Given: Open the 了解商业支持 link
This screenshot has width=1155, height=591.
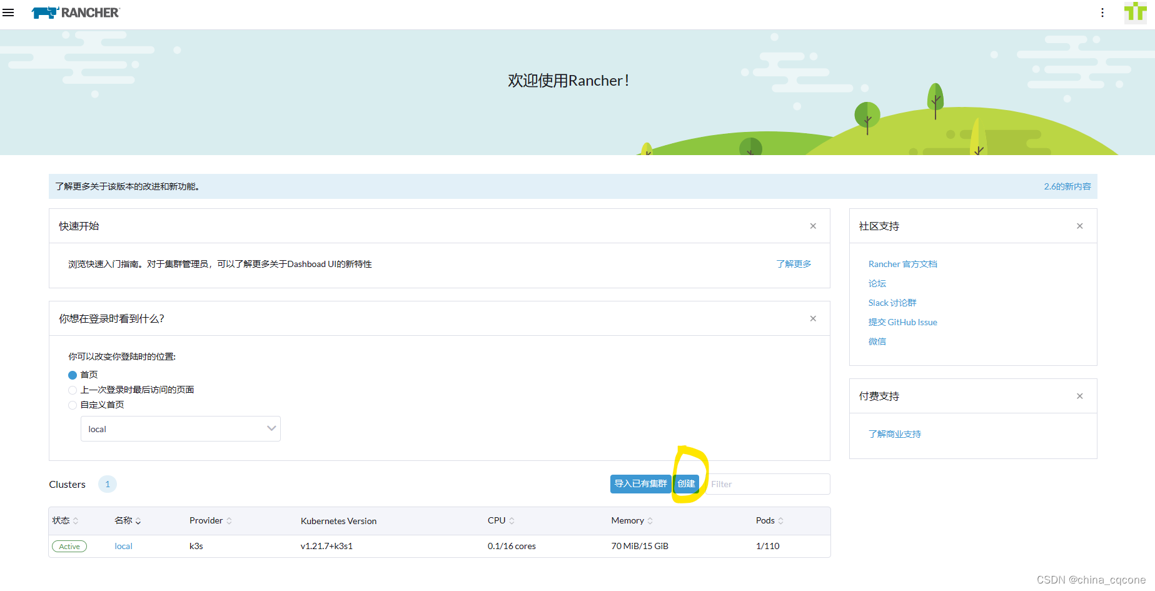Looking at the screenshot, I should pos(894,434).
